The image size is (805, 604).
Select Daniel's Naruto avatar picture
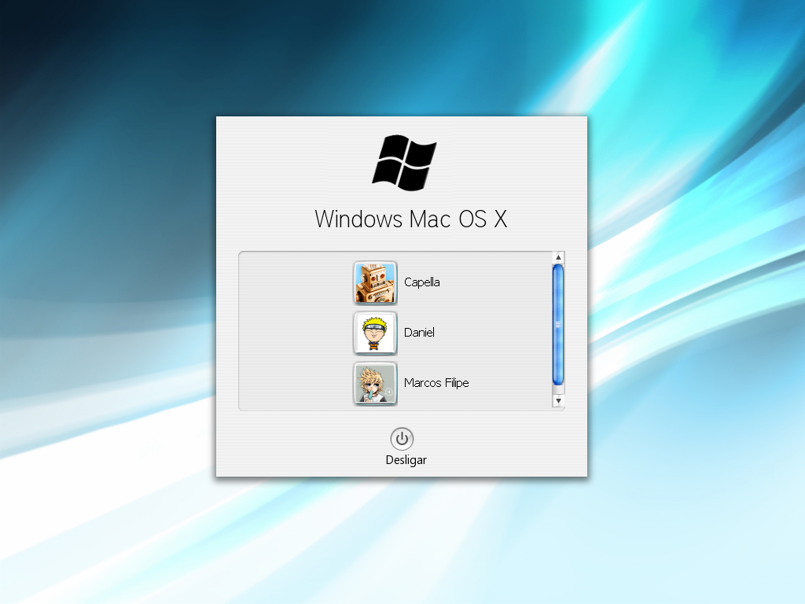click(375, 333)
